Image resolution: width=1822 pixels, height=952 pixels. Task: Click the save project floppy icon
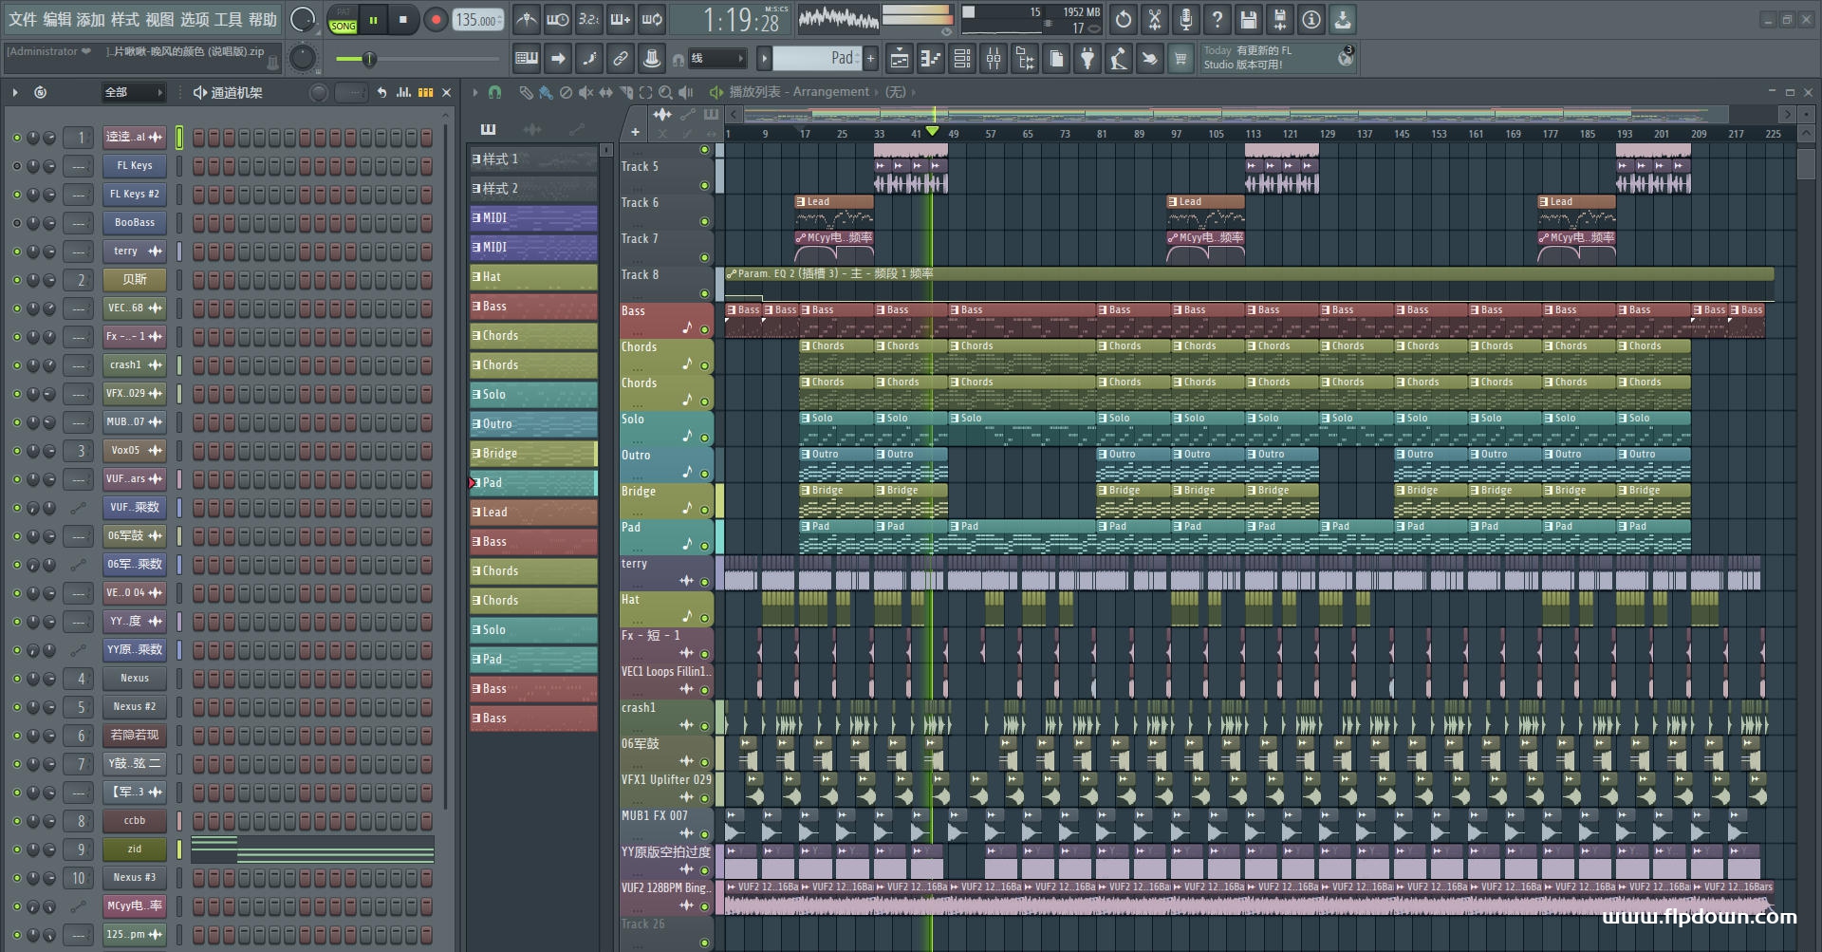coord(1249,19)
